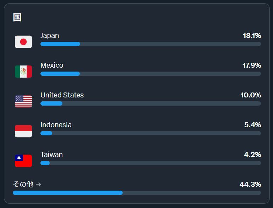Click the United States flag icon
273x208 pixels.
[23, 101]
